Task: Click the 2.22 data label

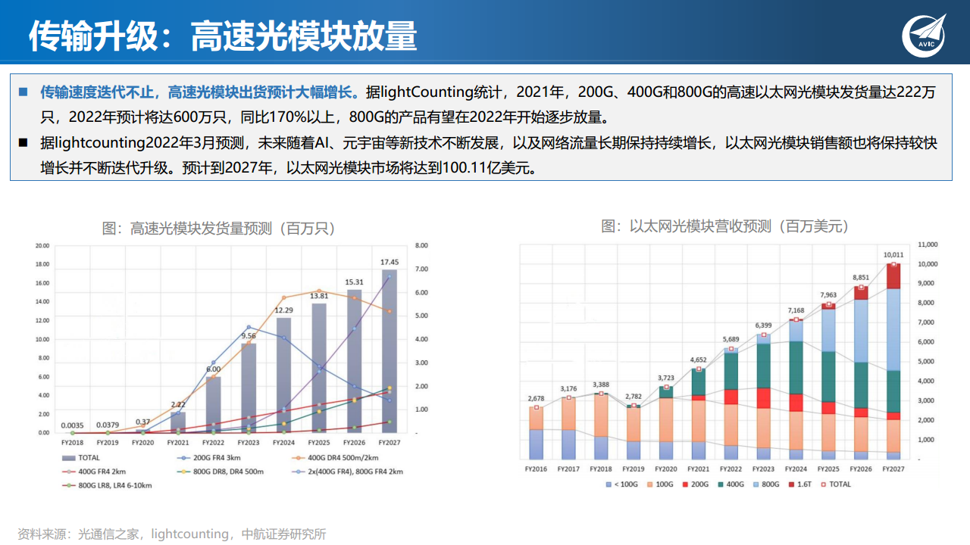Action: coord(178,405)
